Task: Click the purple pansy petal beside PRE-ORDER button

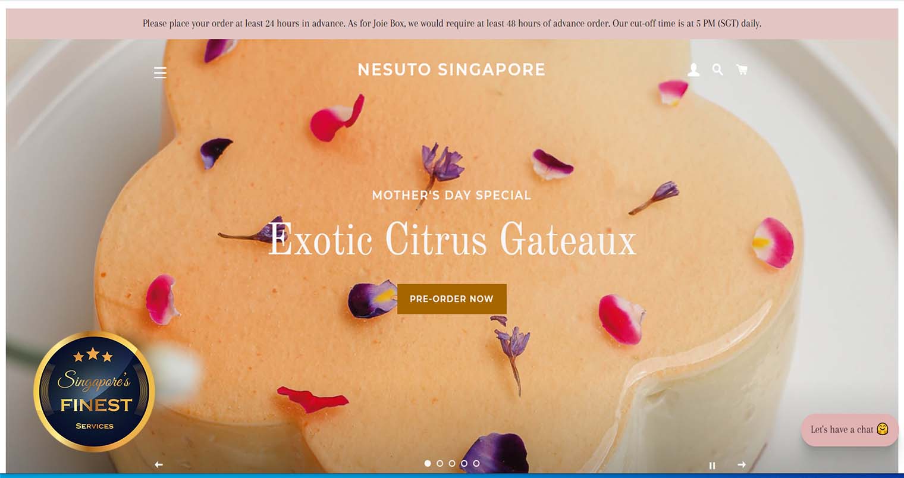Action: pyautogui.click(x=372, y=298)
